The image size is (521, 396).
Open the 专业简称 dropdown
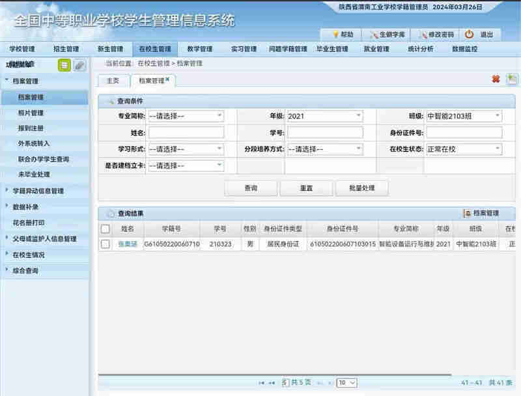point(186,116)
